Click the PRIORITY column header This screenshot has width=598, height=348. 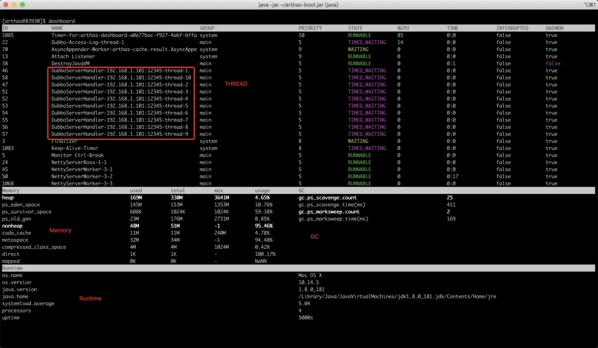pos(310,28)
